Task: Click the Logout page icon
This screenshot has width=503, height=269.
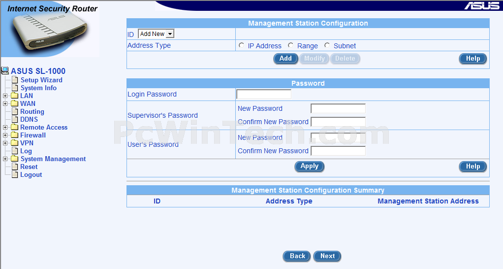Action: (x=15, y=174)
